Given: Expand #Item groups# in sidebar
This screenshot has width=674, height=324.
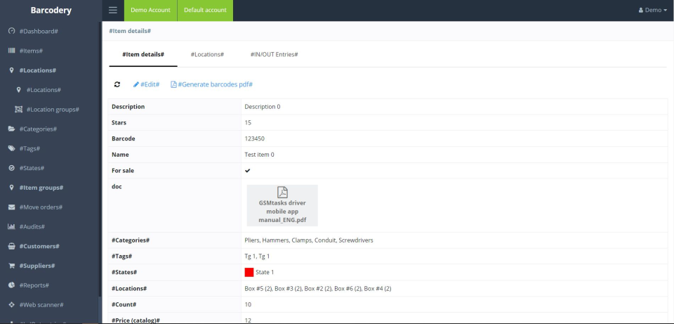Looking at the screenshot, I should pos(41,188).
